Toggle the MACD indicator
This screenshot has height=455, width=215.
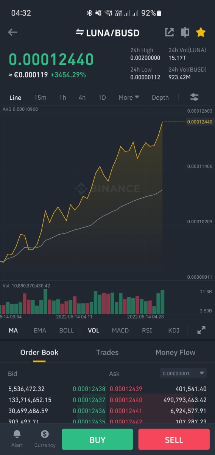coord(120,330)
